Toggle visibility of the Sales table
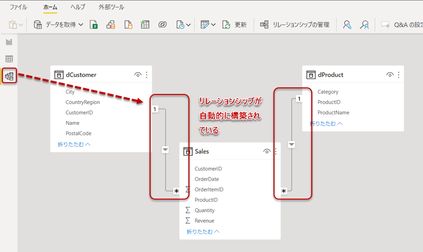This screenshot has width=423, height=252. [267, 151]
